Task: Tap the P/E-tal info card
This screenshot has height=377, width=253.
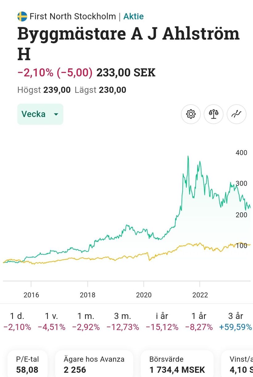Action: coord(27,364)
